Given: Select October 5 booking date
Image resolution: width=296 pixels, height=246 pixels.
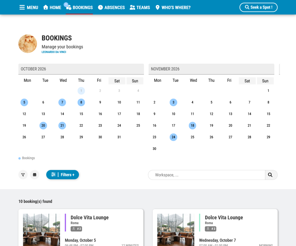Looking at the screenshot, I should [x=24, y=102].
